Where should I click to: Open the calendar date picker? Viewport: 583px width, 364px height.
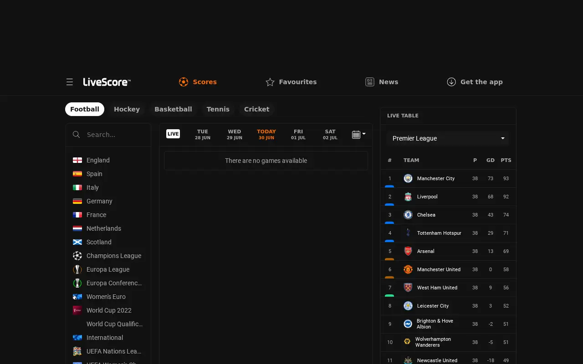[x=359, y=134]
